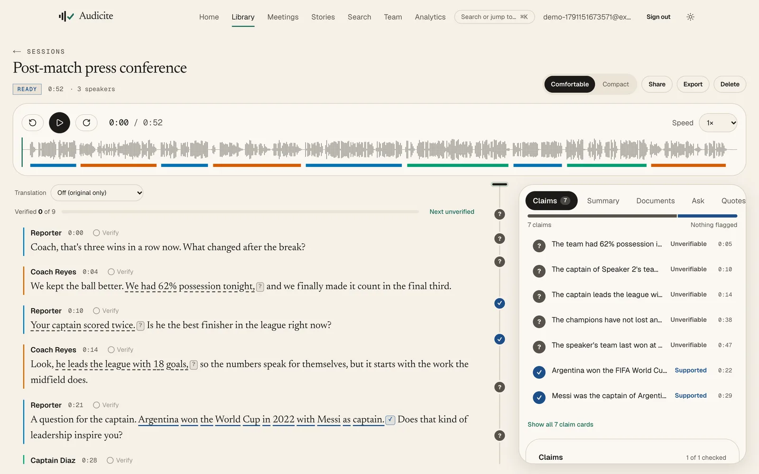Click check icon of 'Argentina won the FIFA World Cup' claim
Viewport: 759px width, 474px height.
point(539,372)
